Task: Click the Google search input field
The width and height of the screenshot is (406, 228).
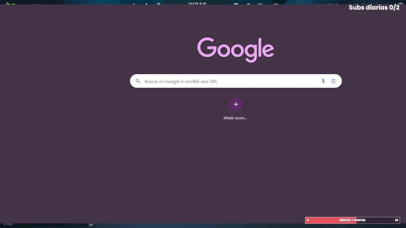Action: [x=236, y=81]
